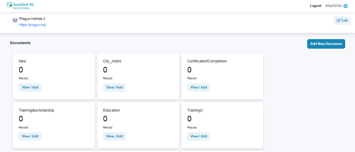This screenshot has height=152, width=355.
Task: Click the phone number 9762272743
Action: (333, 6)
